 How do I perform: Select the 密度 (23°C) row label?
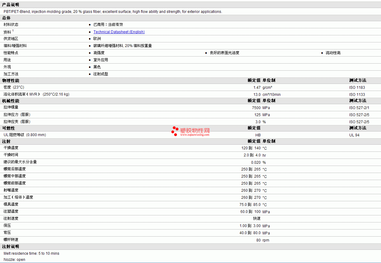tap(14, 87)
